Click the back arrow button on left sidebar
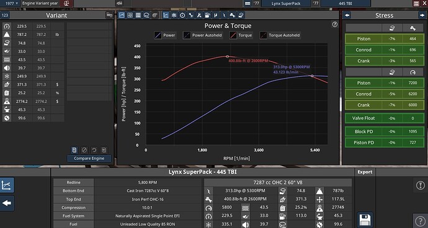 (7, 203)
